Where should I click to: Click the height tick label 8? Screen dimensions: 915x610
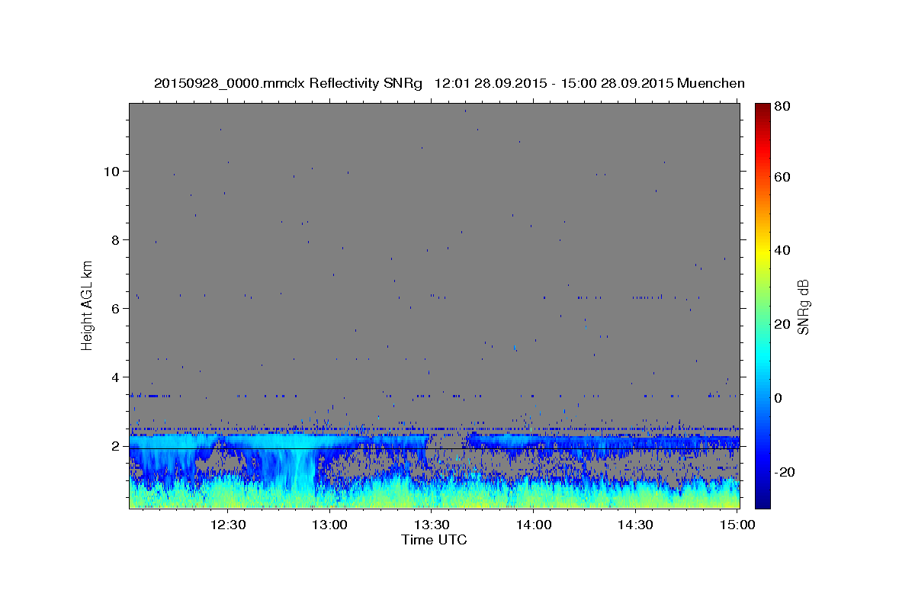point(116,239)
